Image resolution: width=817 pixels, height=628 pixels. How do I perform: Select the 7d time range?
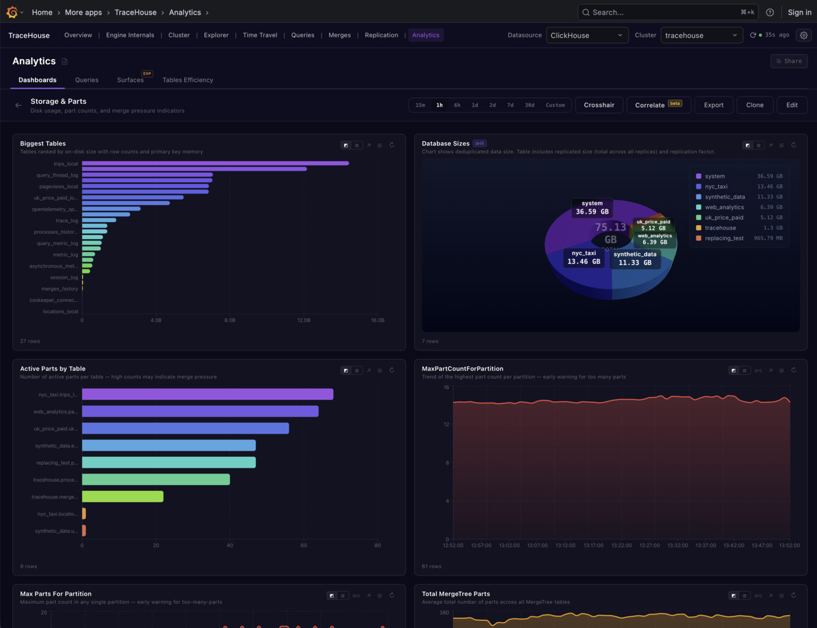coord(510,106)
